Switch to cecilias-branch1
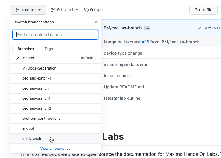The width and height of the screenshot is (221, 158). (55, 98)
